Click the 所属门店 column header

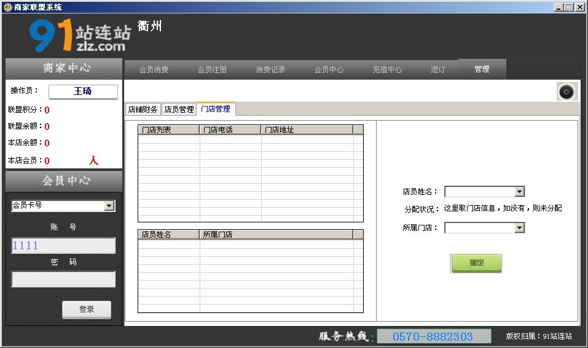[276, 235]
